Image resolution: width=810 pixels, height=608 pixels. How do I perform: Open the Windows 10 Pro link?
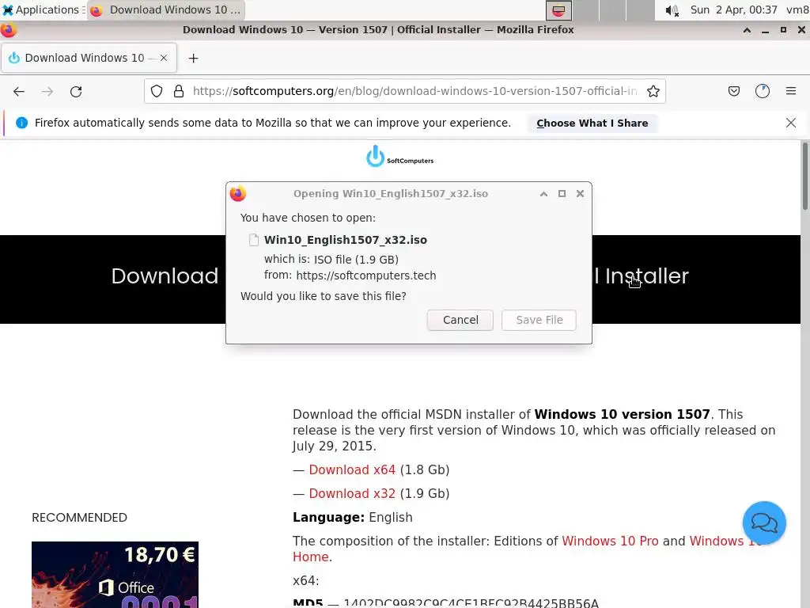coord(610,541)
